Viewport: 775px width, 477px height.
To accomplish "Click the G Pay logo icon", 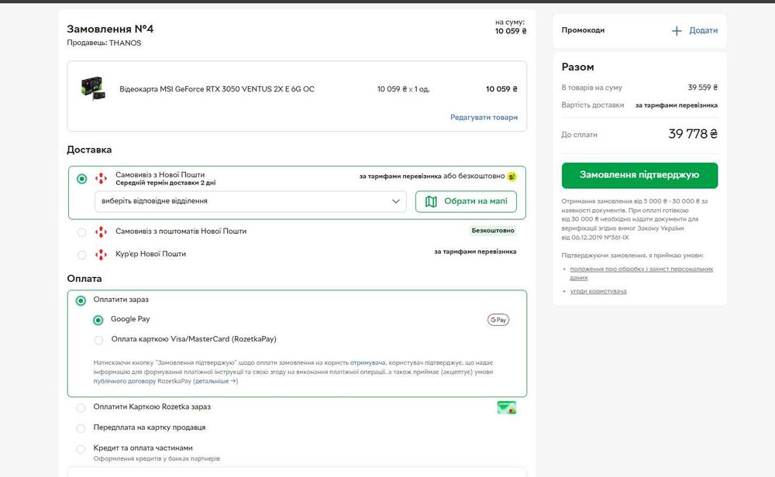I will [498, 320].
